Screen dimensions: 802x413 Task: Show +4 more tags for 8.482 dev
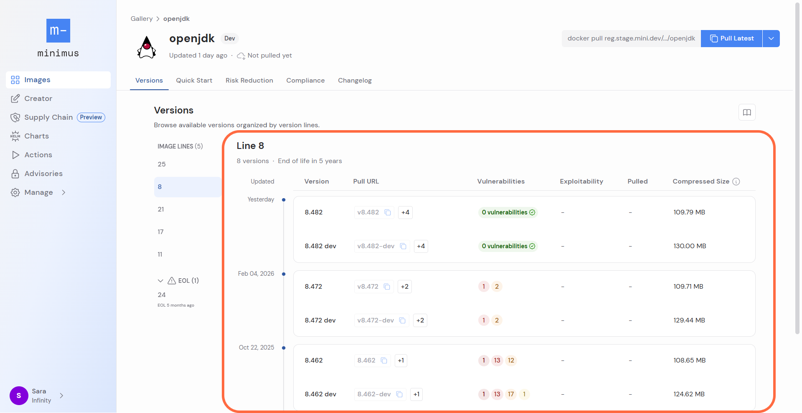[421, 246]
